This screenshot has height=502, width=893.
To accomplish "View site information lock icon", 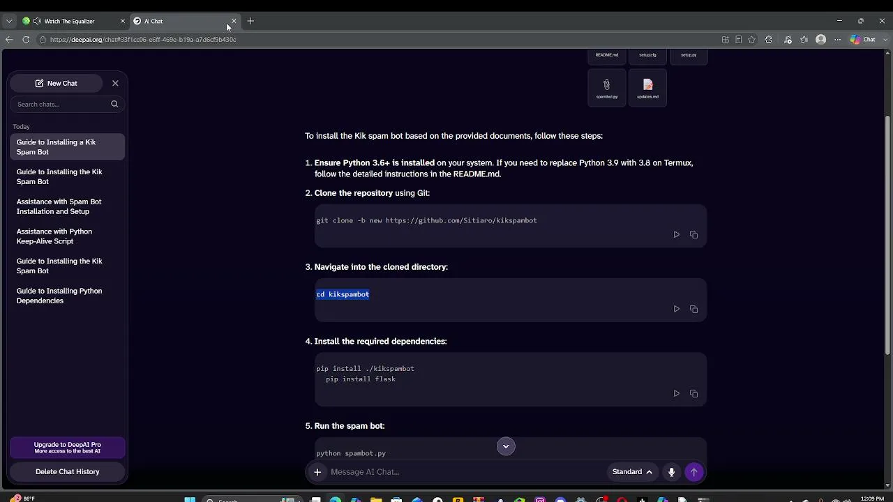I will coord(43,40).
